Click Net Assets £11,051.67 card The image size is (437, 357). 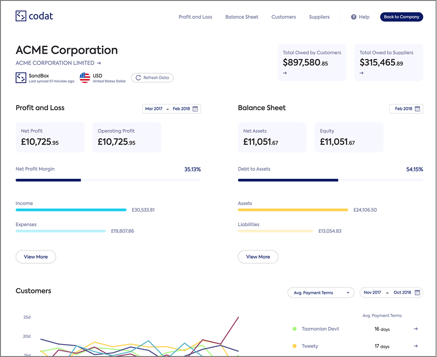coord(272,137)
